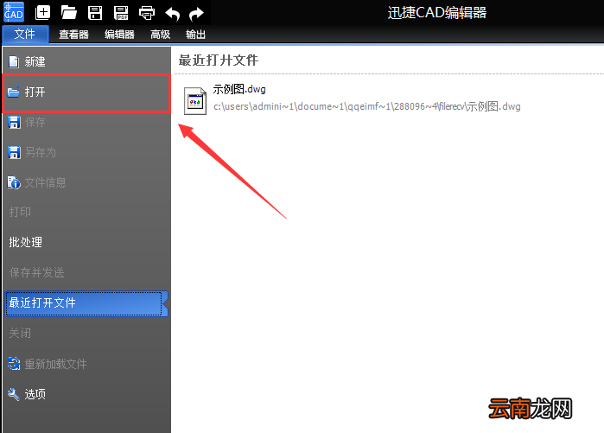Open the 文件 tab

point(25,35)
